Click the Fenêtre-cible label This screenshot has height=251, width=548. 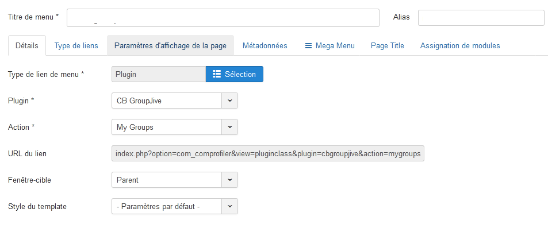(x=29, y=180)
